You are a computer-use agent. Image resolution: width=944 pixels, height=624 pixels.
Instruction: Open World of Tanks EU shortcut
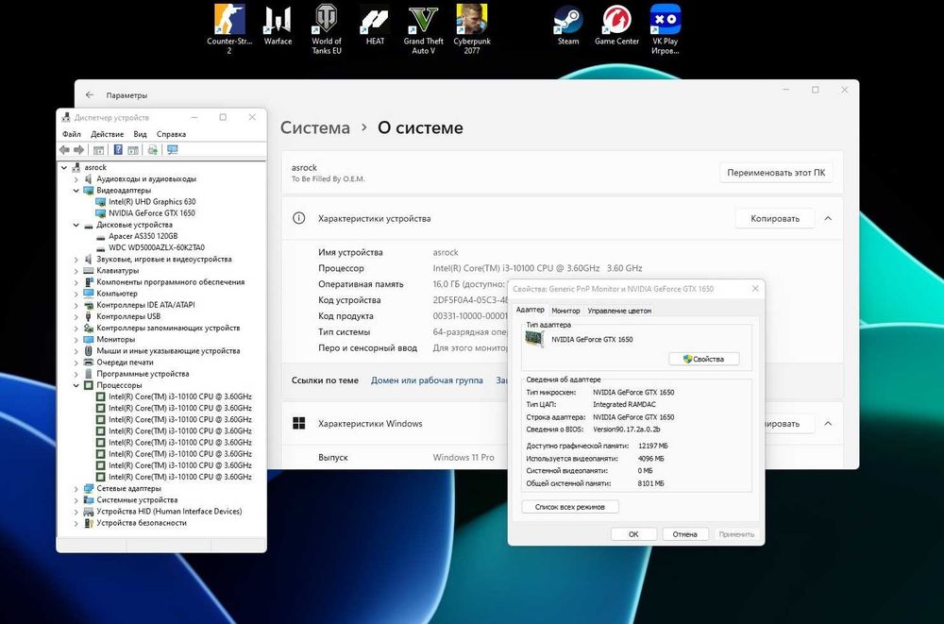[327, 29]
